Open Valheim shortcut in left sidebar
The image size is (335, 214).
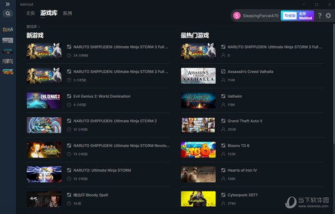tap(8, 51)
